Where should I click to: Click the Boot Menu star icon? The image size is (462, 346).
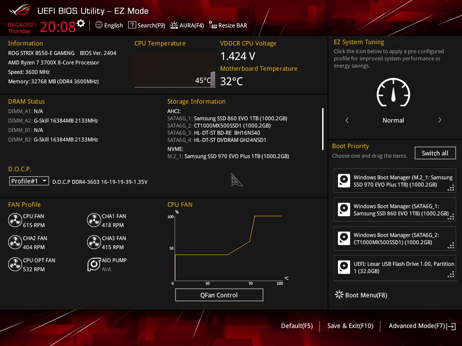pos(339,295)
